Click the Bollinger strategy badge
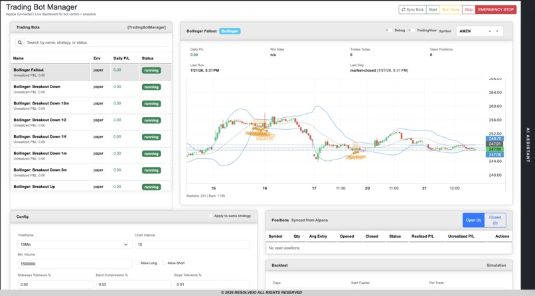This screenshot has width=535, height=296. pyautogui.click(x=230, y=31)
